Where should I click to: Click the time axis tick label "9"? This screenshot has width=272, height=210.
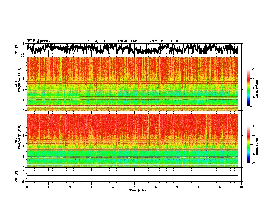tap(220, 187)
